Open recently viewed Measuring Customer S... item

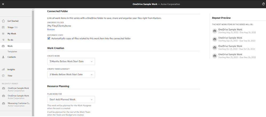click(x=19, y=105)
